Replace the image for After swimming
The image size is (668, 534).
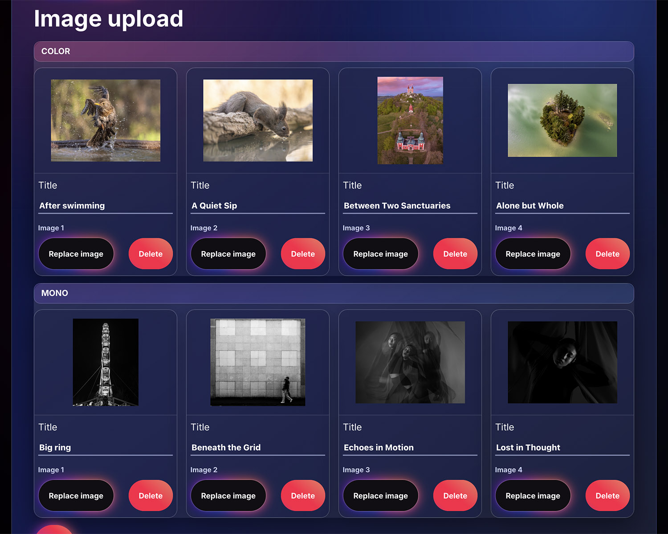tap(76, 254)
